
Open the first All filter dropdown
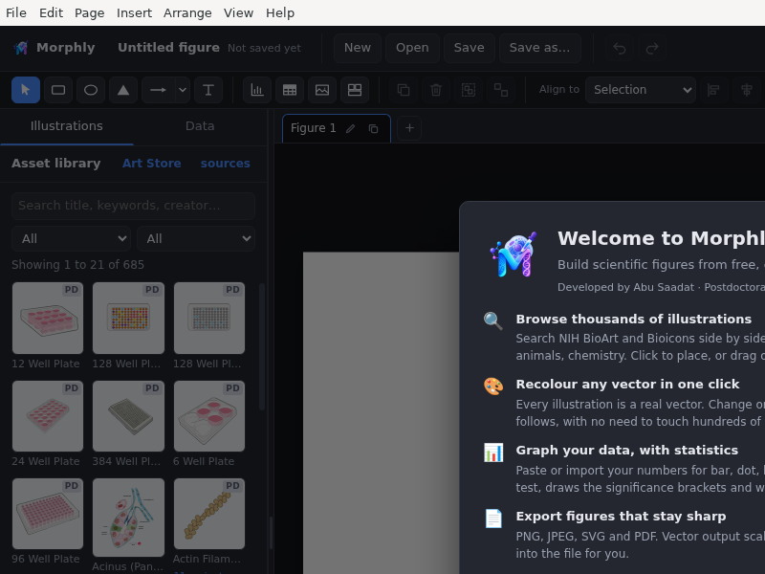pos(71,238)
